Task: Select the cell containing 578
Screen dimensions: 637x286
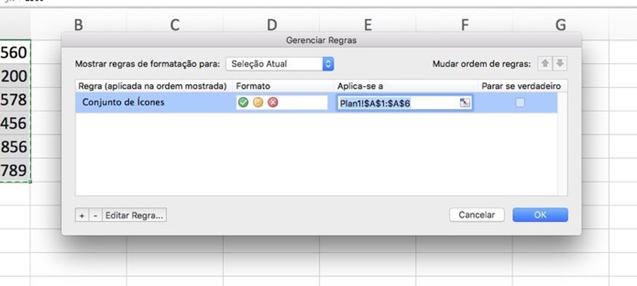Action: click(x=15, y=99)
